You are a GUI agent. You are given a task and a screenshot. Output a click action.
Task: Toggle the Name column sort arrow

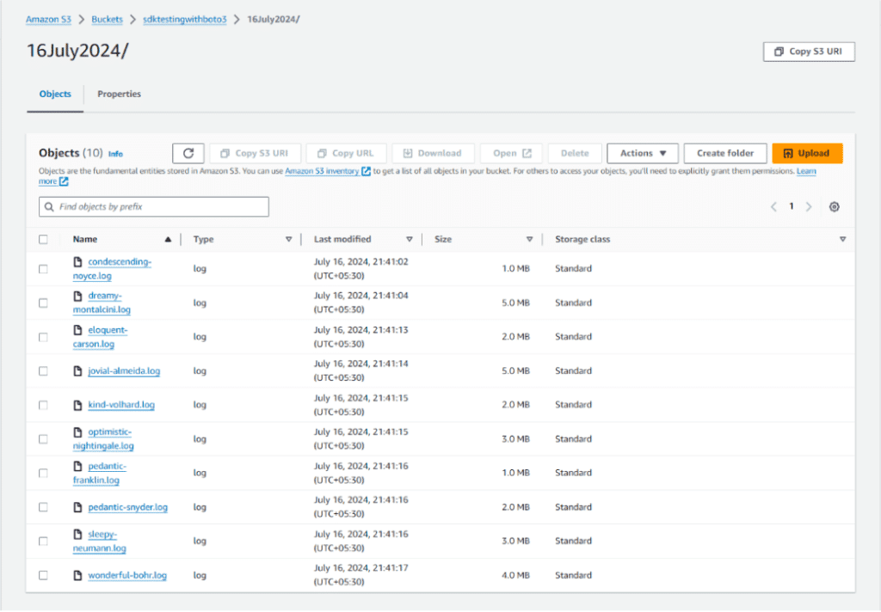168,239
